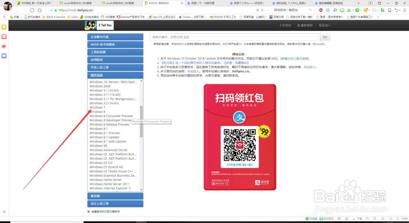Expand the 服务器 panel

click(115, 196)
